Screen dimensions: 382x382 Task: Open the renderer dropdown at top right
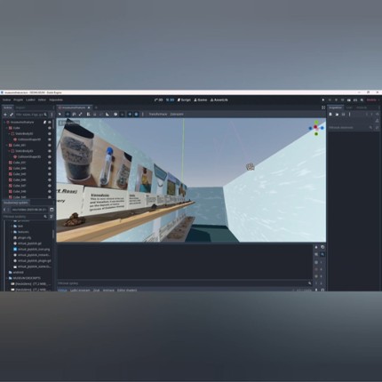(373, 100)
